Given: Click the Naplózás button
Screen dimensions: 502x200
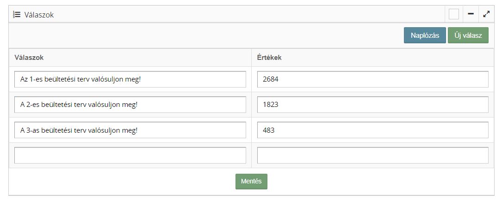Looking at the screenshot, I should (424, 35).
